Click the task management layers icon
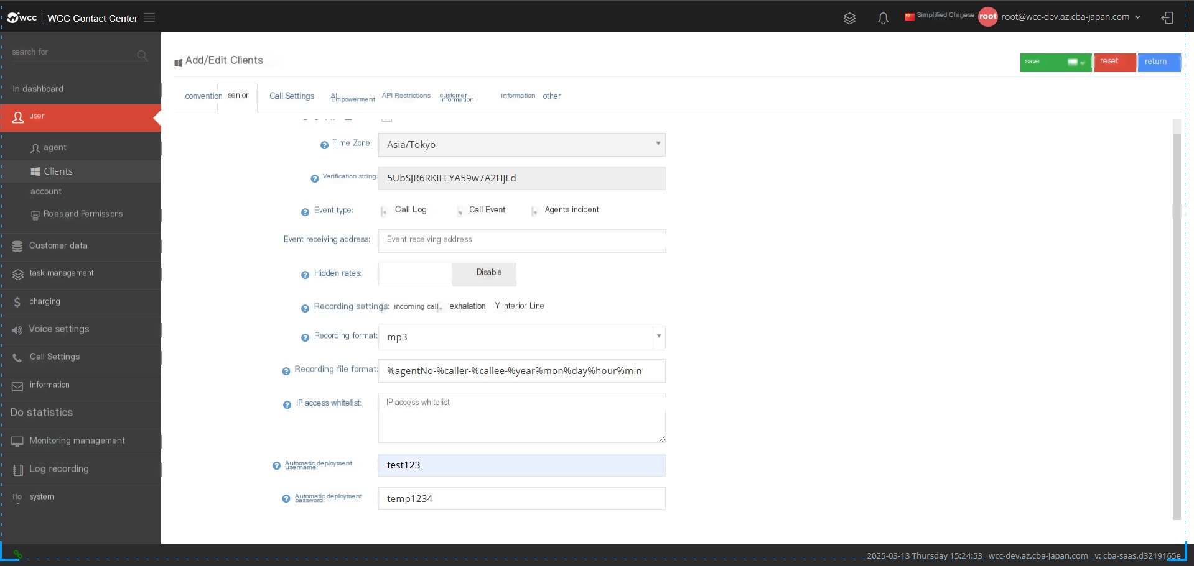 pyautogui.click(x=18, y=274)
